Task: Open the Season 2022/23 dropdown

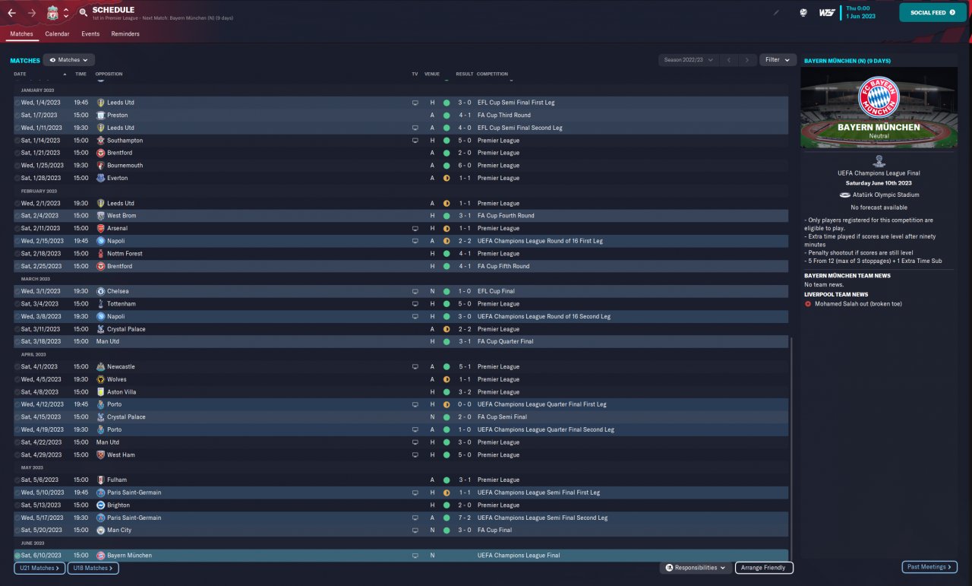Action: pos(689,59)
